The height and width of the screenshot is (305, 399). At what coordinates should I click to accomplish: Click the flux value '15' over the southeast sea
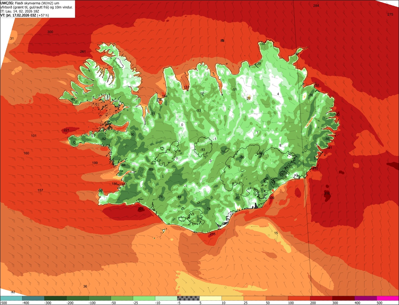click(x=276, y=233)
